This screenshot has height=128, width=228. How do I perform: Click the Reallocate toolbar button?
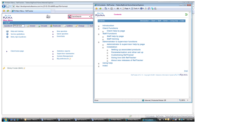tap(55, 26)
